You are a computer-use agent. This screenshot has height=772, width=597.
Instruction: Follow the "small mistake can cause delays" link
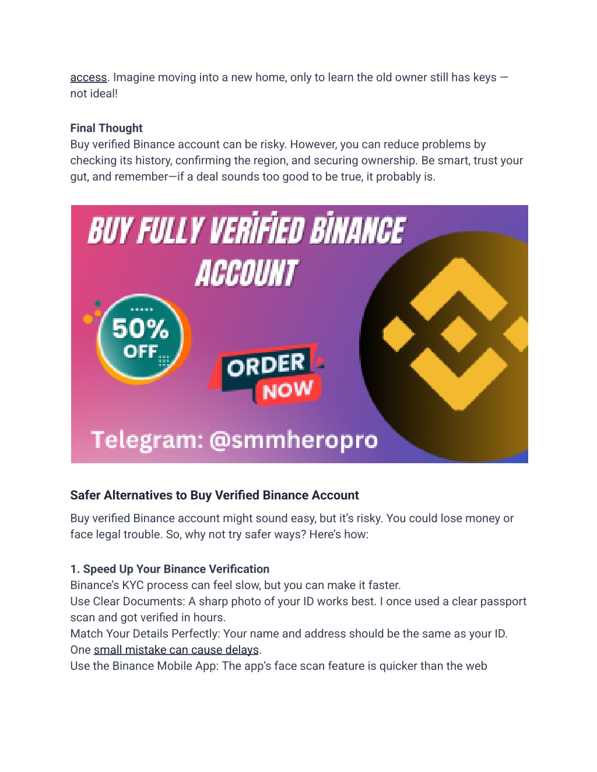tap(176, 650)
